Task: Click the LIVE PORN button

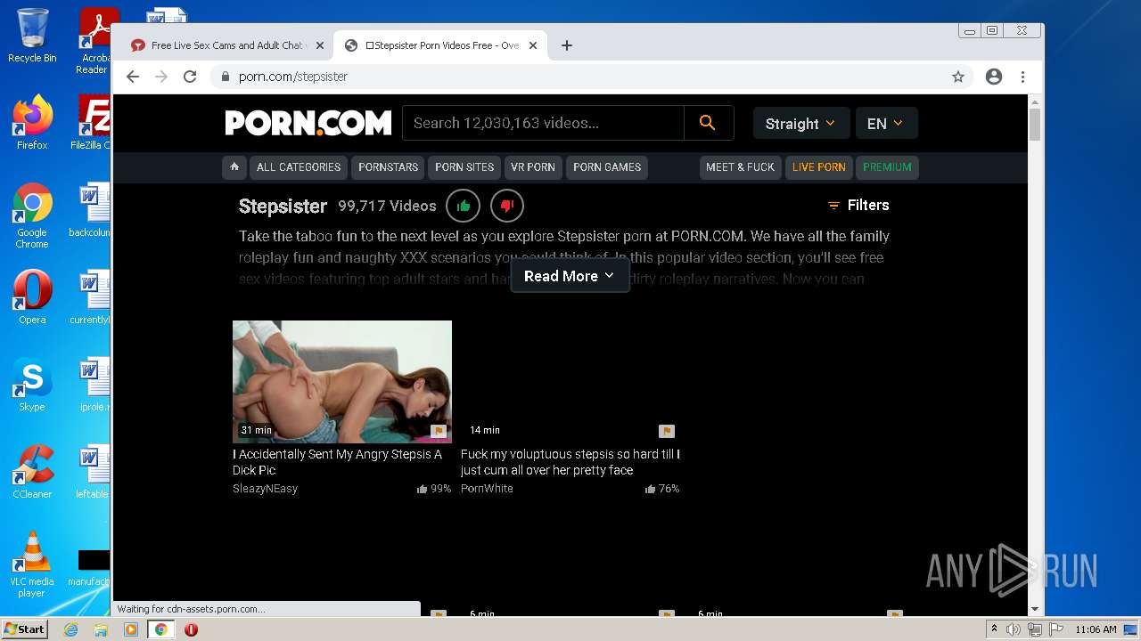Action: [x=818, y=166]
